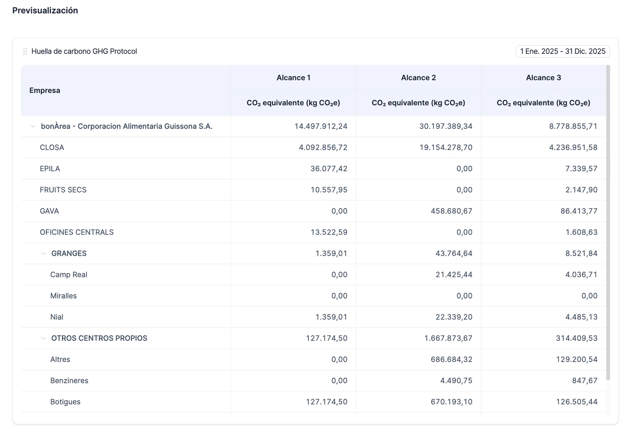The height and width of the screenshot is (435, 632).
Task: Select the CLOSA row label
Action: (52, 147)
